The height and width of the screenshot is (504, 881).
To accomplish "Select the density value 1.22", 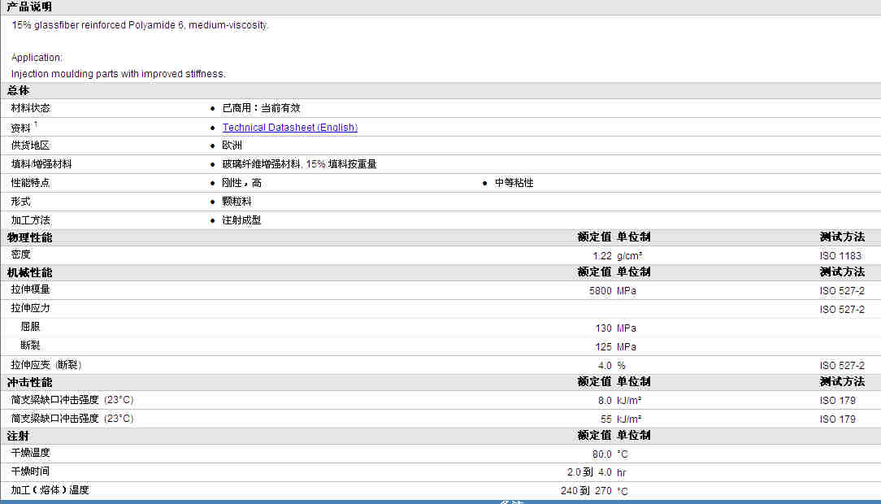I will click(601, 255).
